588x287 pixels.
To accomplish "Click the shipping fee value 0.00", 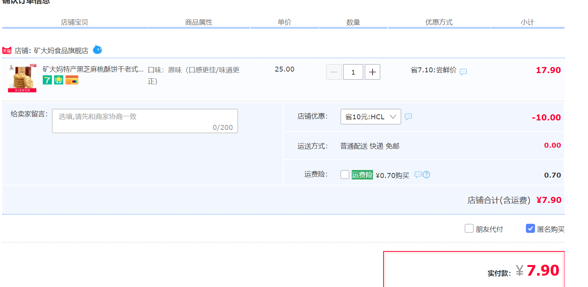I will (552, 145).
